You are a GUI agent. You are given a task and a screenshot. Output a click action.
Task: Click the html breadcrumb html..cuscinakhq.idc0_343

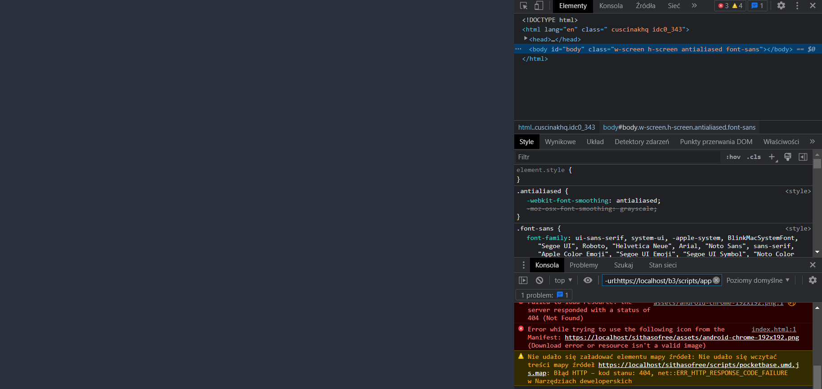(x=557, y=127)
